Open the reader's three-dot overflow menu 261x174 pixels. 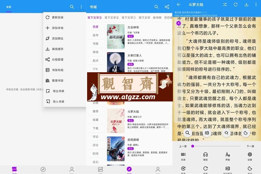point(256,5)
